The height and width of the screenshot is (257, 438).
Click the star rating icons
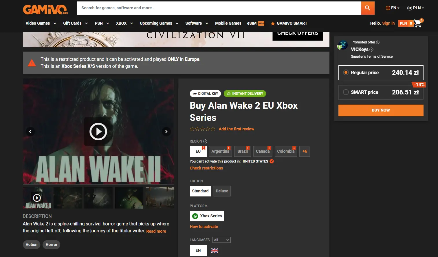[x=203, y=129]
